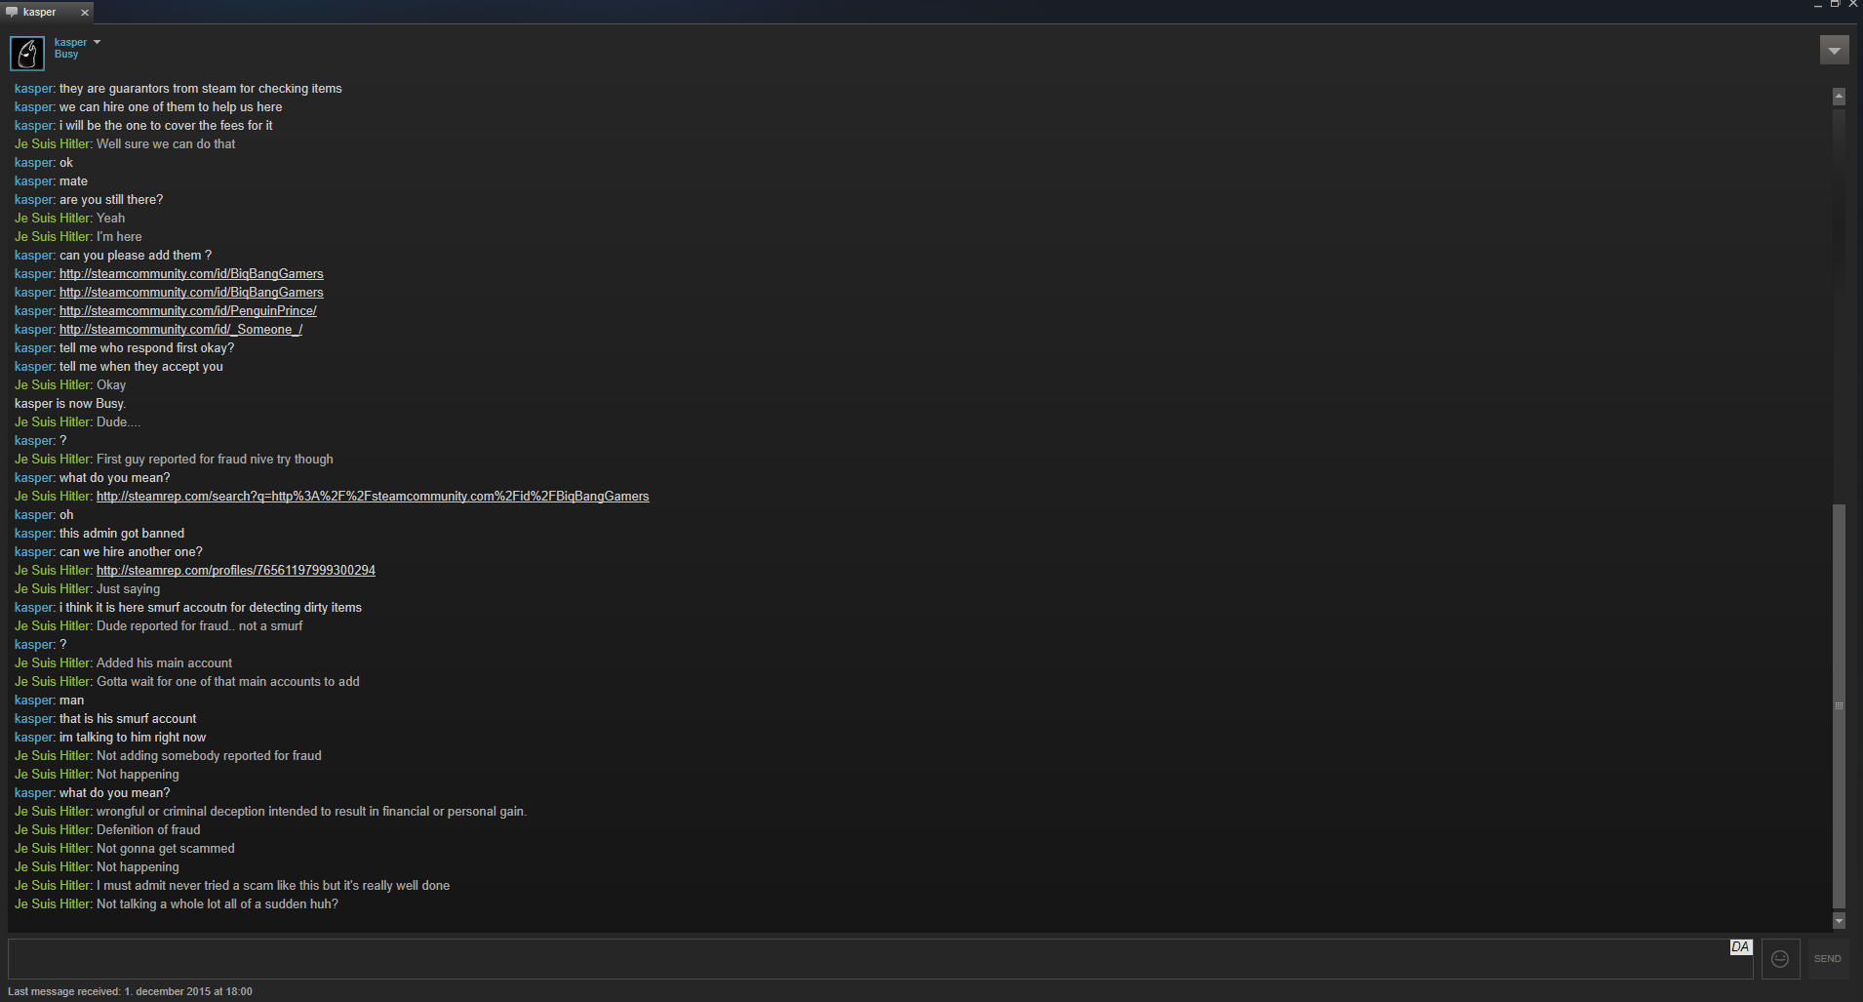Open the dropdown arrow next to kasper's name
This screenshot has height=1002, width=1863.
(x=97, y=42)
